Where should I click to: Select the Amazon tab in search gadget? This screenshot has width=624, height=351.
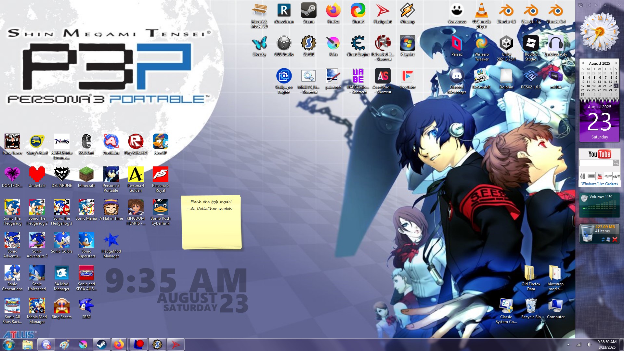[608, 176]
